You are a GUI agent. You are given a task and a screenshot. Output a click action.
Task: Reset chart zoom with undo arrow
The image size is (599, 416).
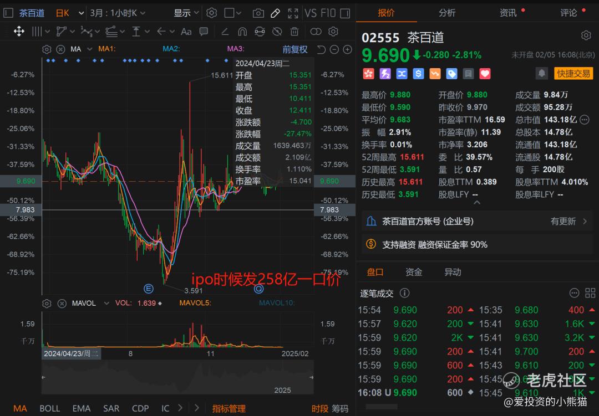[x=321, y=50]
